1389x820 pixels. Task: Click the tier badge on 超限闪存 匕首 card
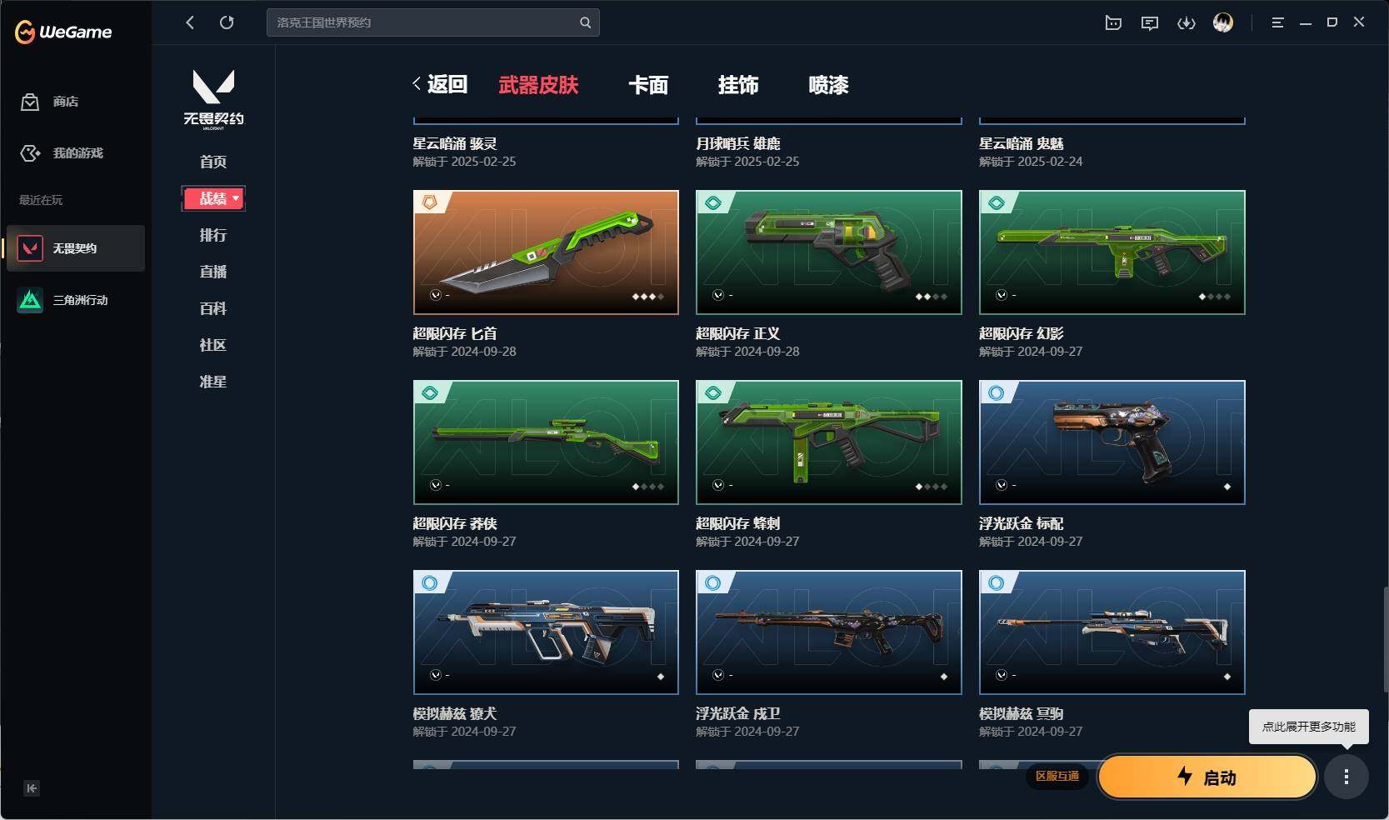(430, 202)
